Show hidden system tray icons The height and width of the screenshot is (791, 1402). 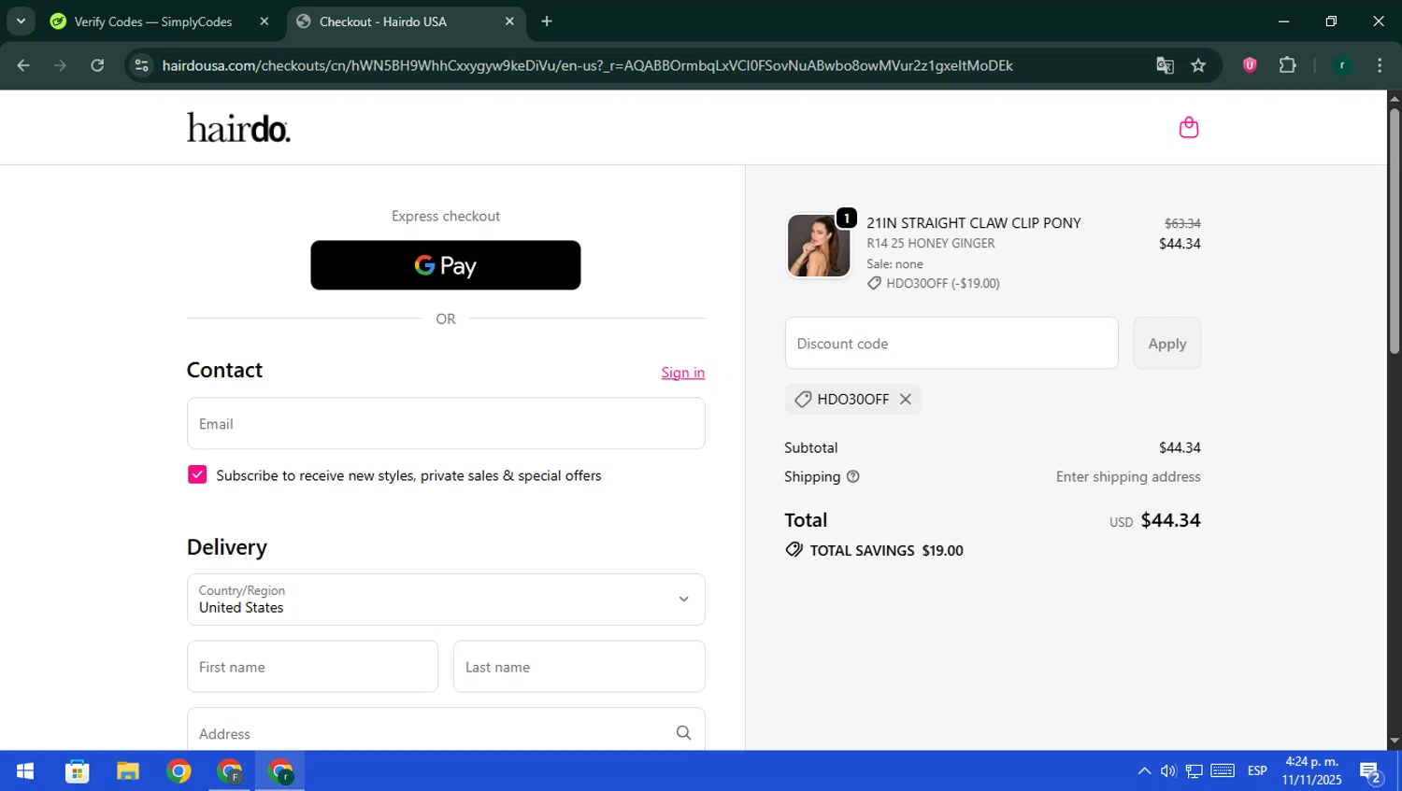[x=1144, y=771]
